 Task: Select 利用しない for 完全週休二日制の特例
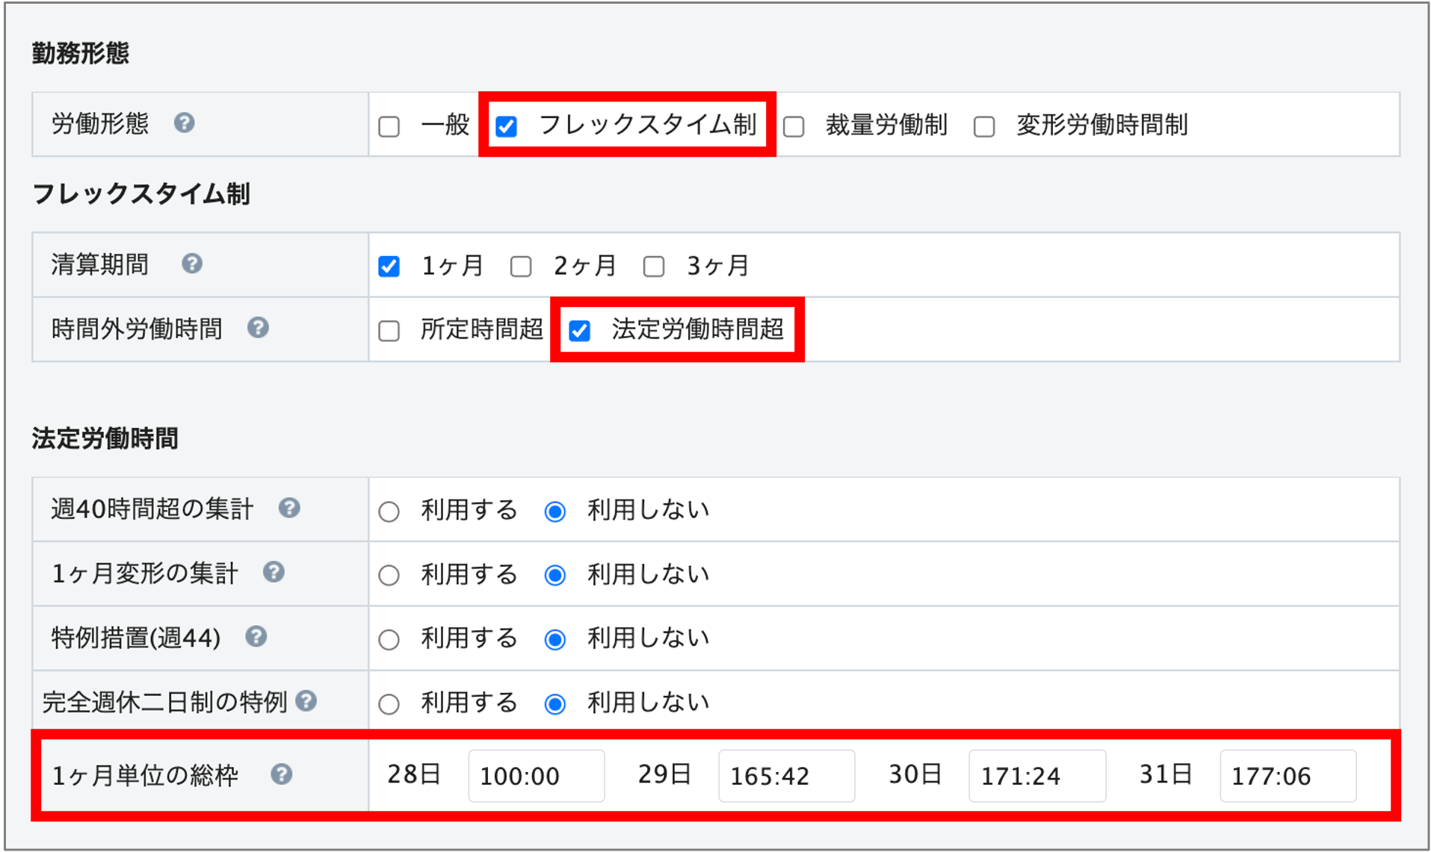point(554,704)
